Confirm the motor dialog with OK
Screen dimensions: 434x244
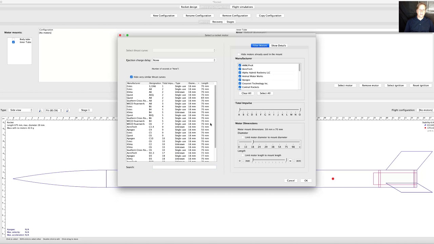[306, 181]
